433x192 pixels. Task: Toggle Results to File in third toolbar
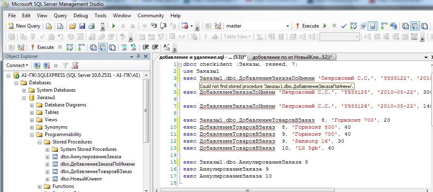pos(112,47)
